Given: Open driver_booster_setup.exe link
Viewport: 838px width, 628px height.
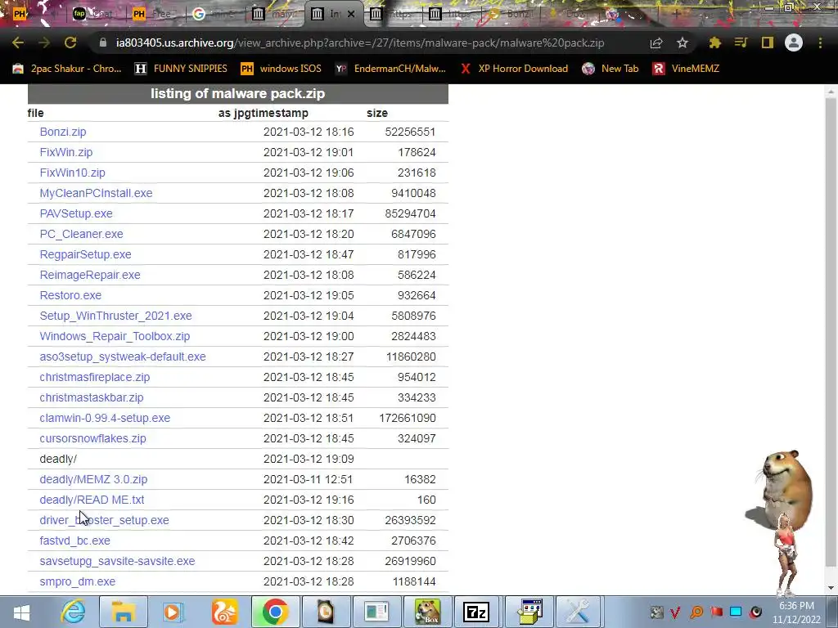Looking at the screenshot, I should coord(104,520).
